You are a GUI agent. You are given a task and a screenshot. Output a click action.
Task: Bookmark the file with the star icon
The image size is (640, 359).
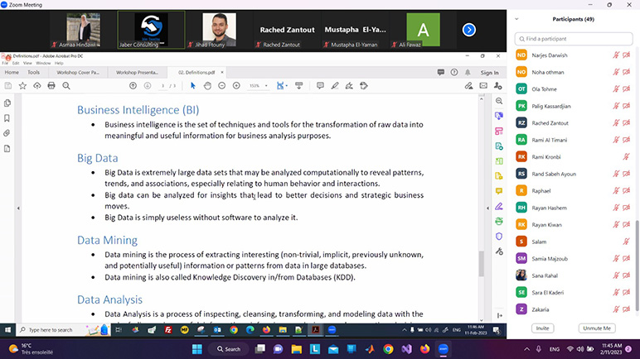coord(22,85)
